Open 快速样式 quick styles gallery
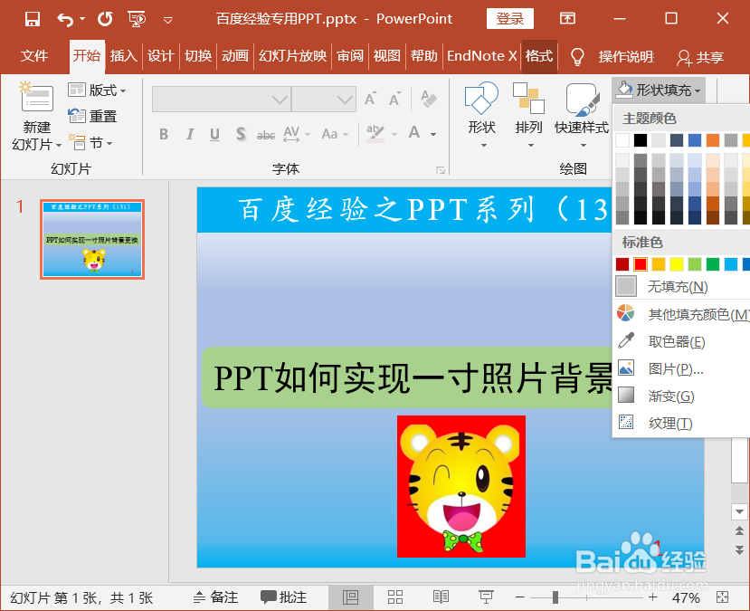 582,115
